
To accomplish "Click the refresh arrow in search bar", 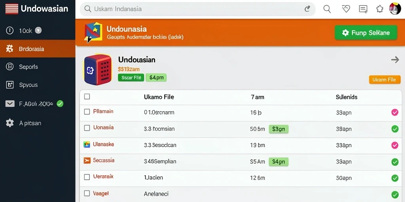I will (307, 9).
